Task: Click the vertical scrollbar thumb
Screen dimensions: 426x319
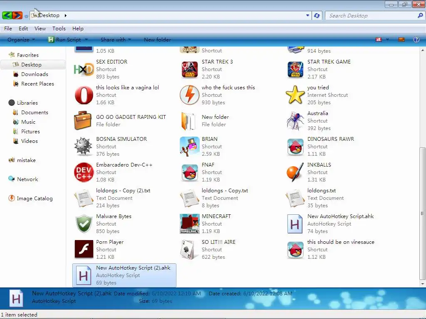Action: [422, 213]
